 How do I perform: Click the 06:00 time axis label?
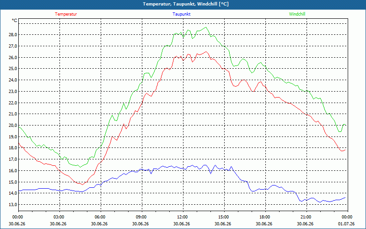click(x=99, y=217)
